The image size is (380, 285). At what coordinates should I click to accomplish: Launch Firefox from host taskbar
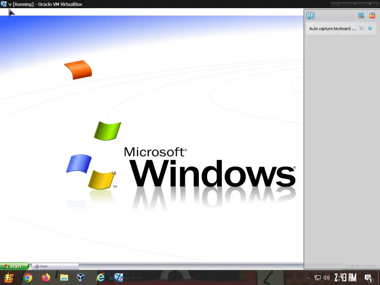click(x=46, y=278)
